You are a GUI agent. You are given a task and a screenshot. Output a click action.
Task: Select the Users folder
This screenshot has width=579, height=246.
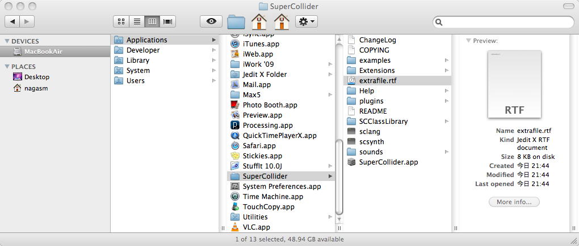pos(165,80)
